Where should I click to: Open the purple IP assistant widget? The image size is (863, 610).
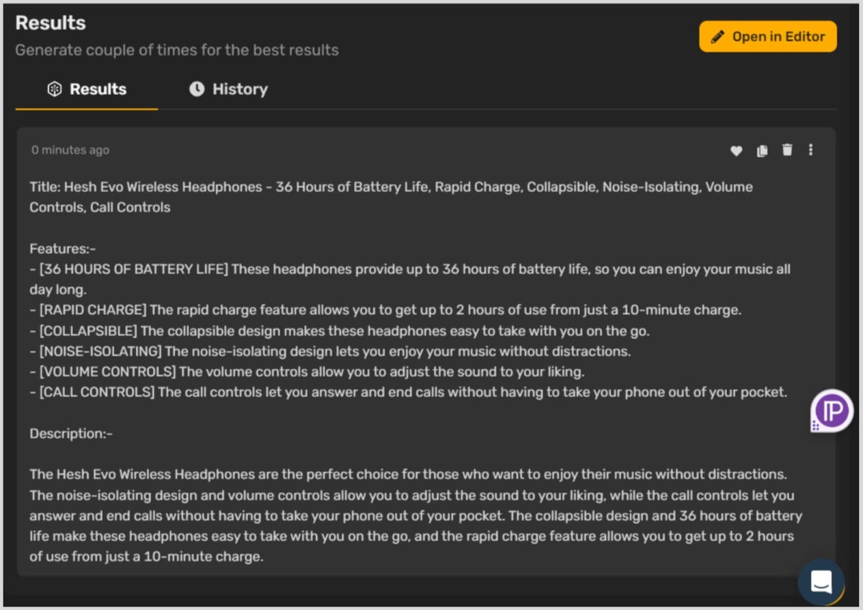(x=831, y=410)
